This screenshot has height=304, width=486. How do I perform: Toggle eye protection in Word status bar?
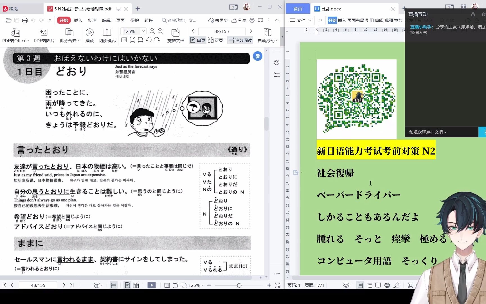tap(346, 285)
